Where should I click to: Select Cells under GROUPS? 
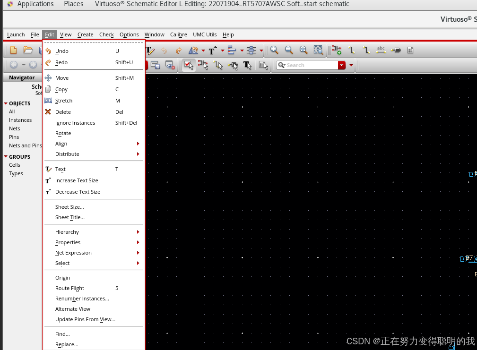click(15, 165)
